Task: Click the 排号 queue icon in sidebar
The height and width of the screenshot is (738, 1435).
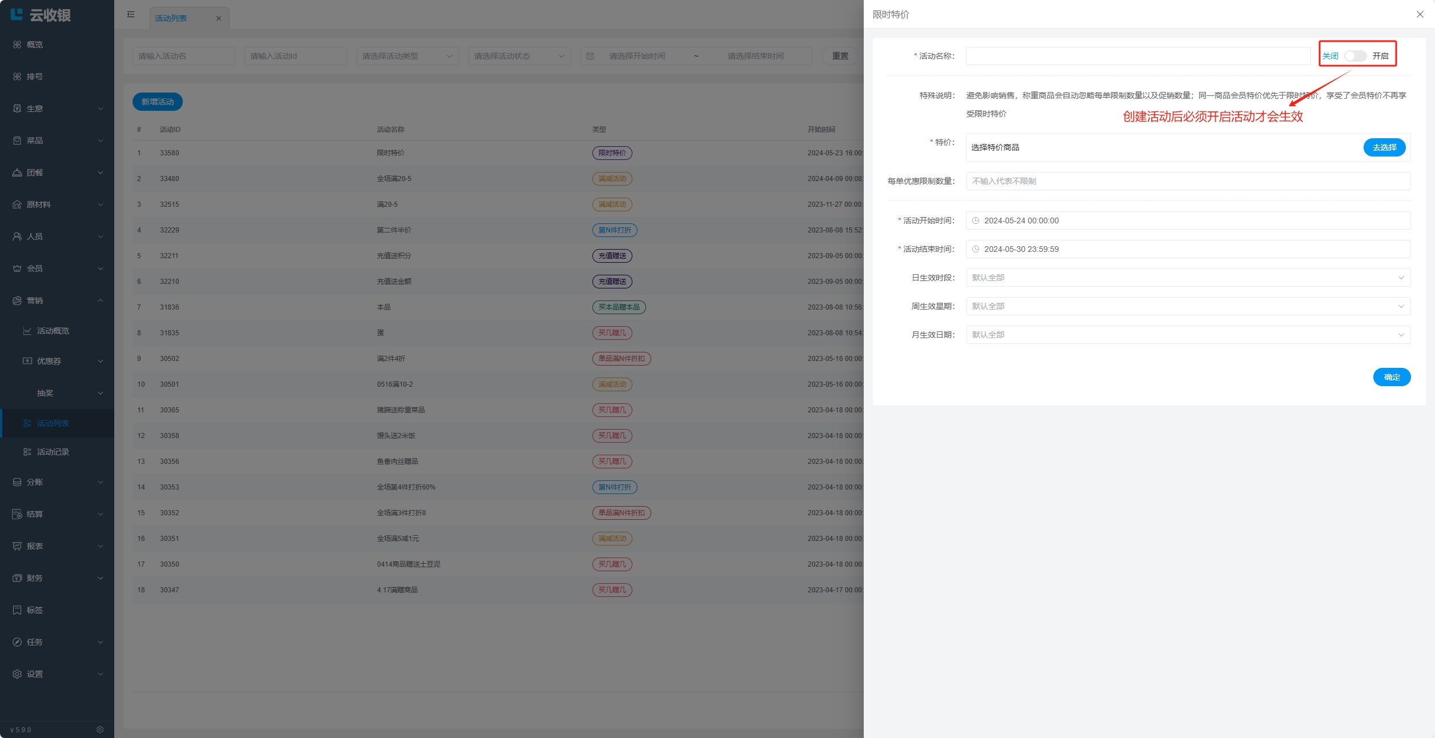Action: [17, 77]
